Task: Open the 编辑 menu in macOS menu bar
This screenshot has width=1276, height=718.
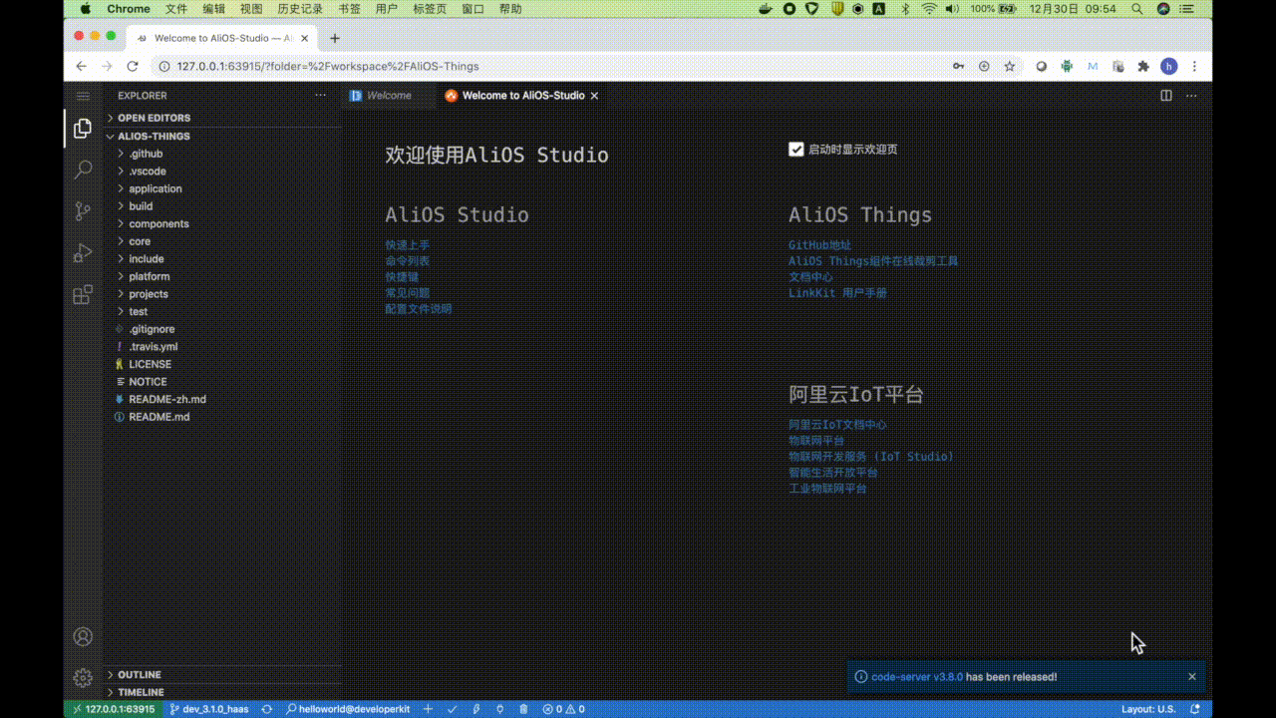Action: coord(213,9)
